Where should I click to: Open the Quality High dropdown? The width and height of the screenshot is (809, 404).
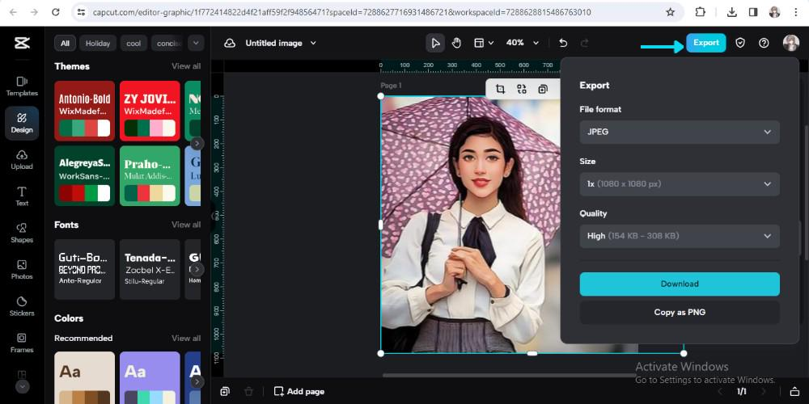click(680, 236)
